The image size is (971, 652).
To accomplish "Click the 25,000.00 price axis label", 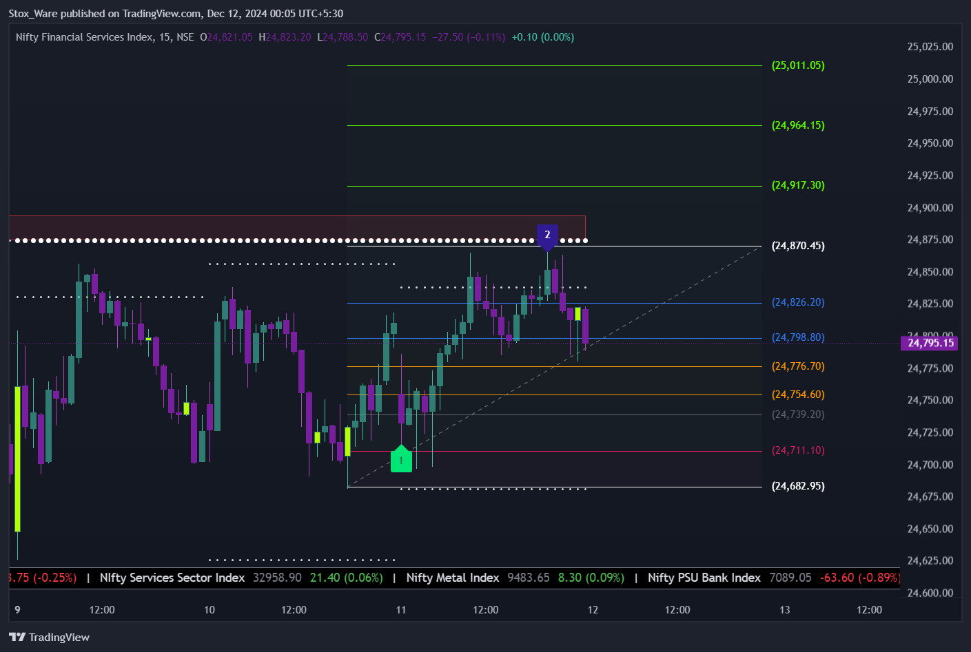I will [930, 79].
